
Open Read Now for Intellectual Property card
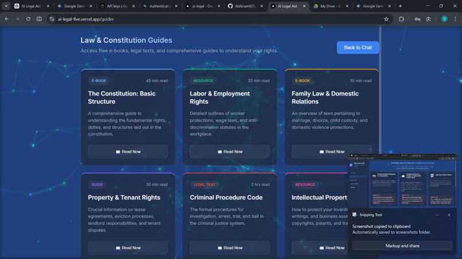320,248
